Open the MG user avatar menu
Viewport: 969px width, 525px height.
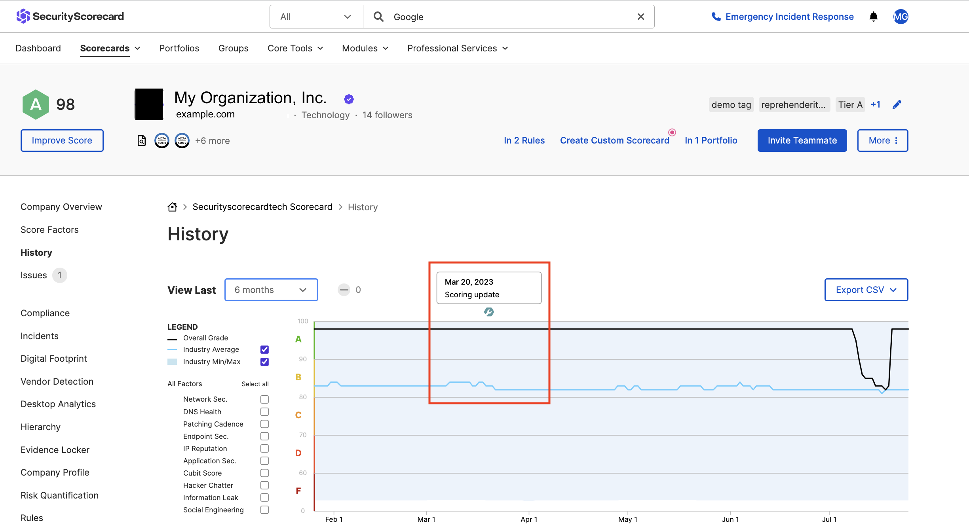coord(901,17)
